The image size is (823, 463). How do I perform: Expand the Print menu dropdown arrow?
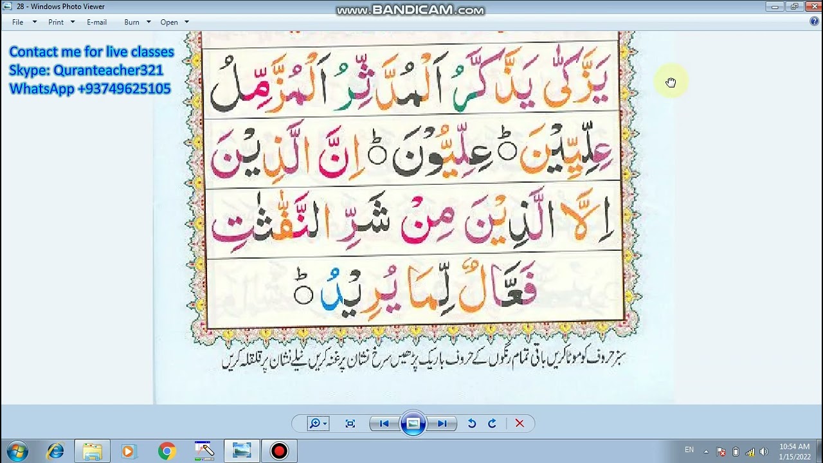click(73, 22)
